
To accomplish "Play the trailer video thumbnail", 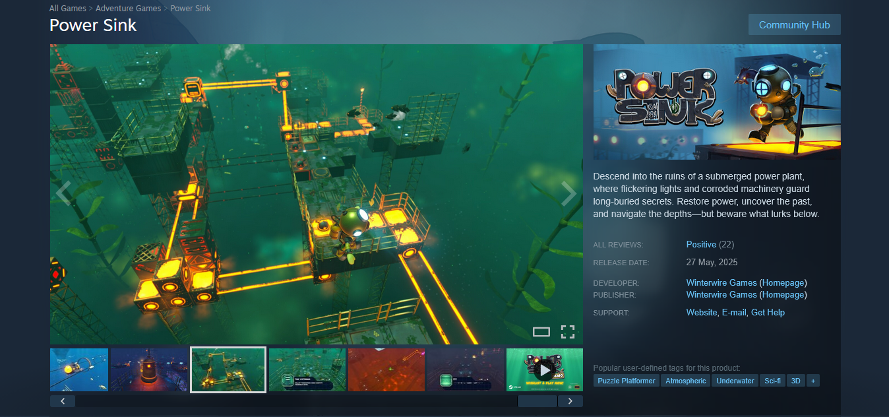I will 544,369.
